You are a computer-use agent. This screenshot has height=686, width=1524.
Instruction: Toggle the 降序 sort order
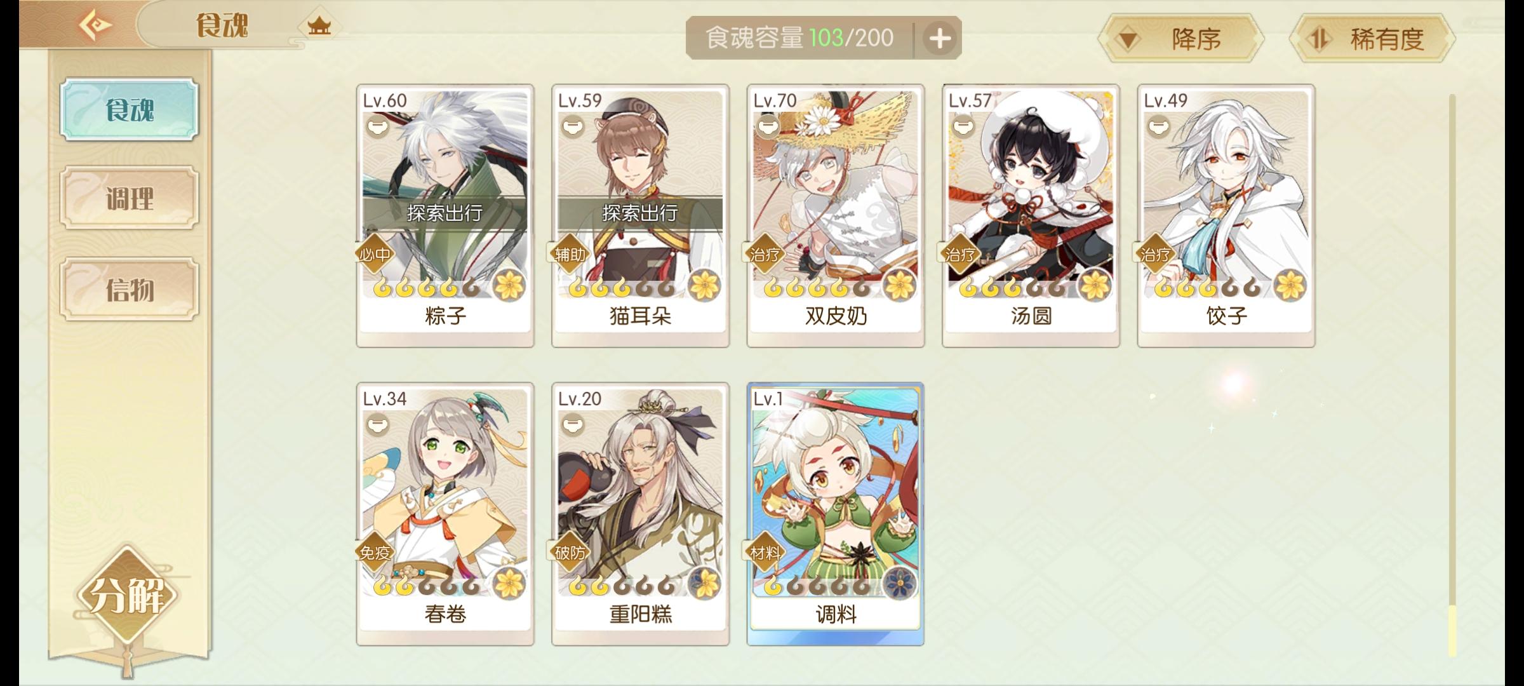(1181, 39)
